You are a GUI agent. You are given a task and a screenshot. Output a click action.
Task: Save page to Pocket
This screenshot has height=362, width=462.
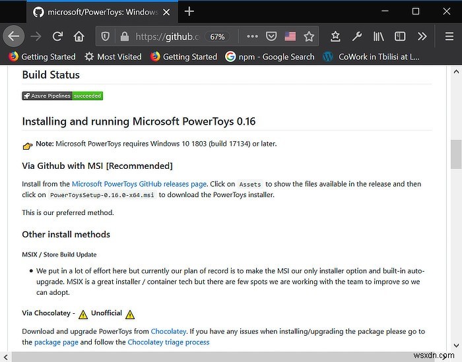click(x=271, y=36)
